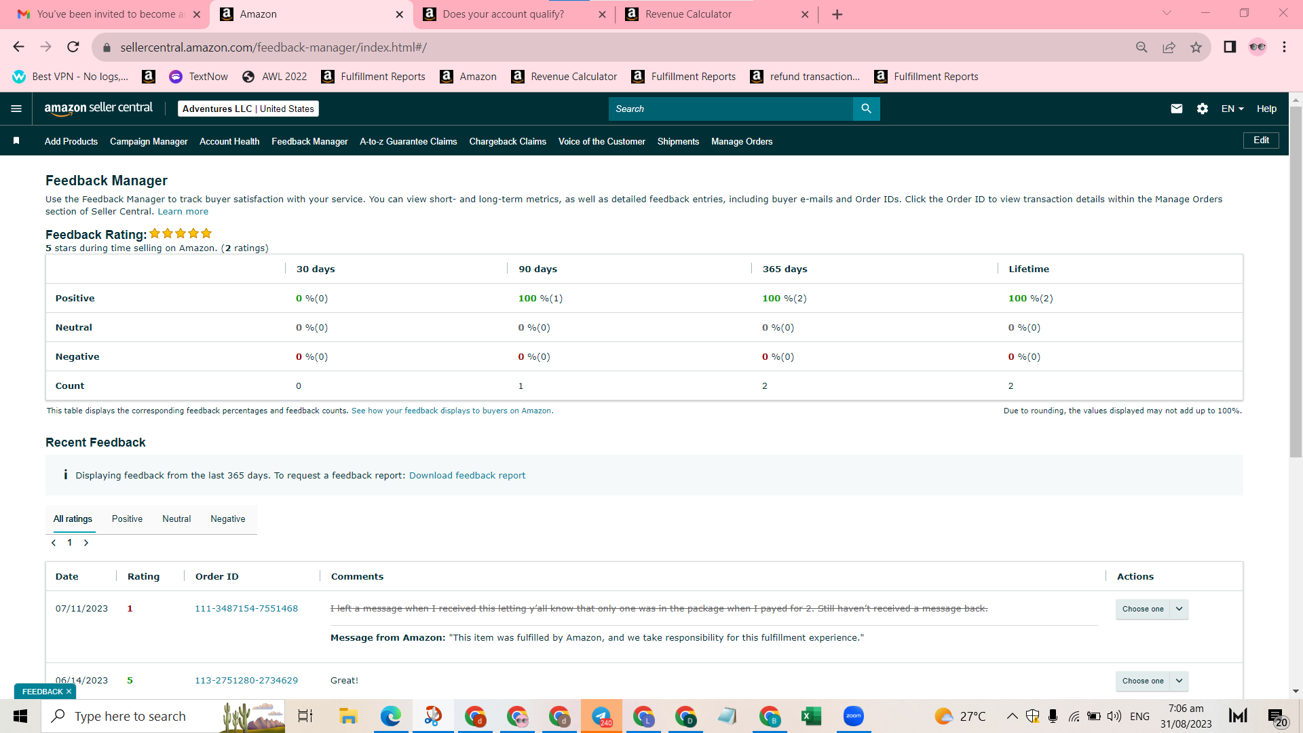Open a new browser tab with plus

coord(837,14)
